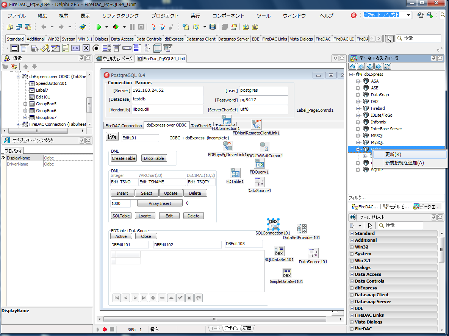449x336 pixels.
Task: Expand the InterBase Server node
Action: pyautogui.click(x=358, y=129)
